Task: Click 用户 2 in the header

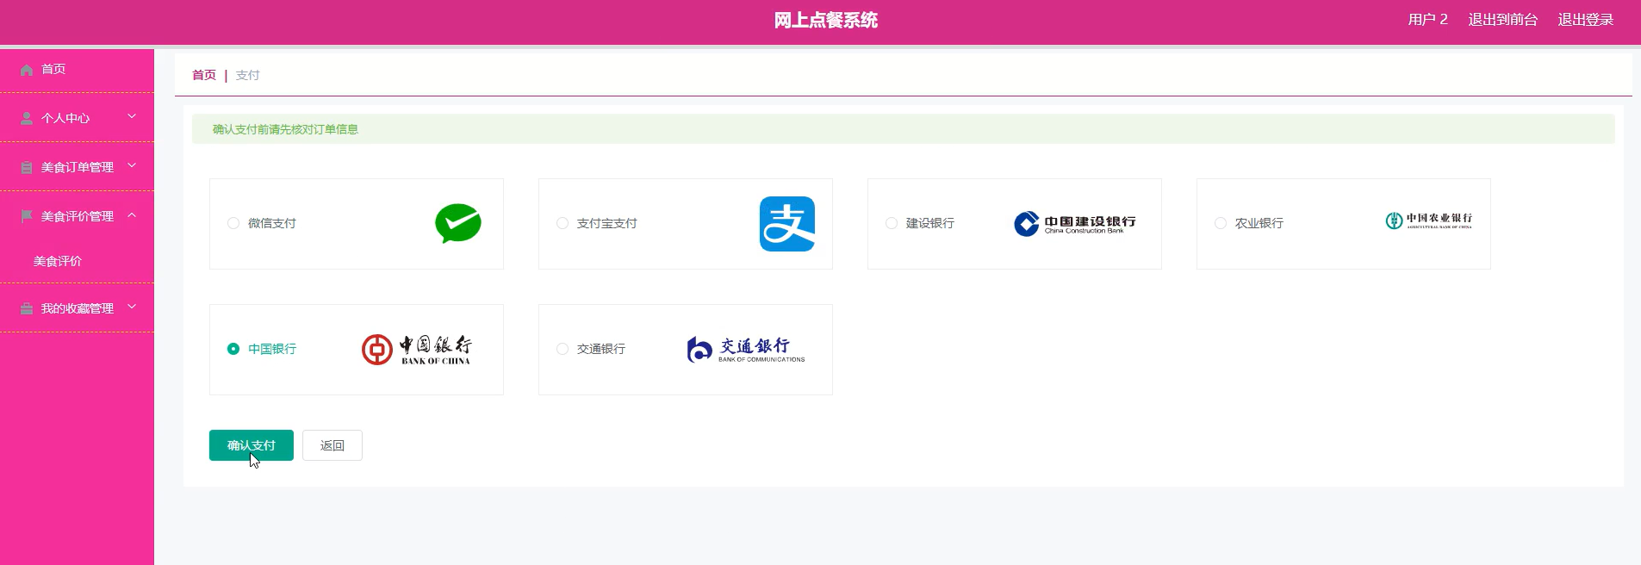Action: tap(1428, 20)
